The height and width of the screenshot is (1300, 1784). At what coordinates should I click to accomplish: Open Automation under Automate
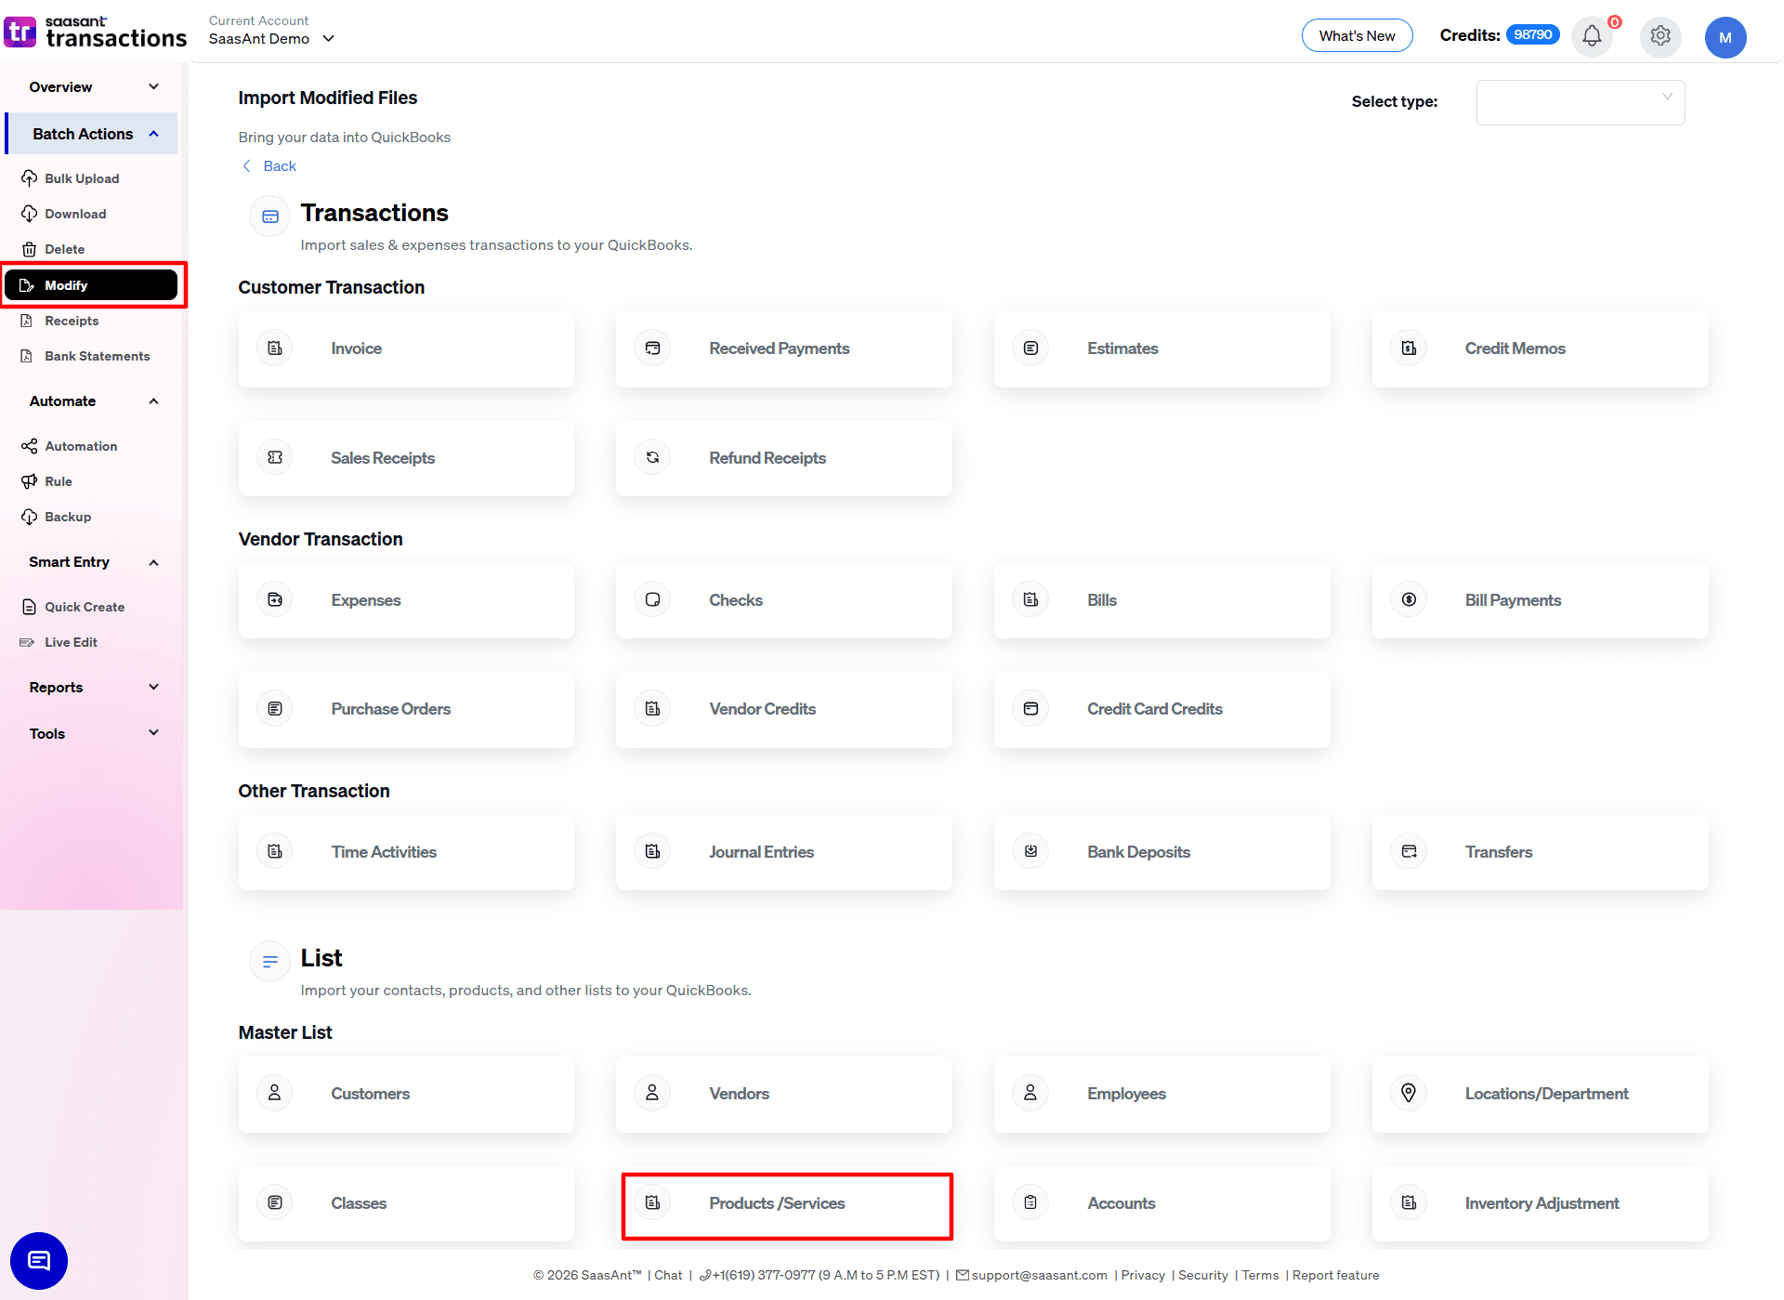pos(81,445)
